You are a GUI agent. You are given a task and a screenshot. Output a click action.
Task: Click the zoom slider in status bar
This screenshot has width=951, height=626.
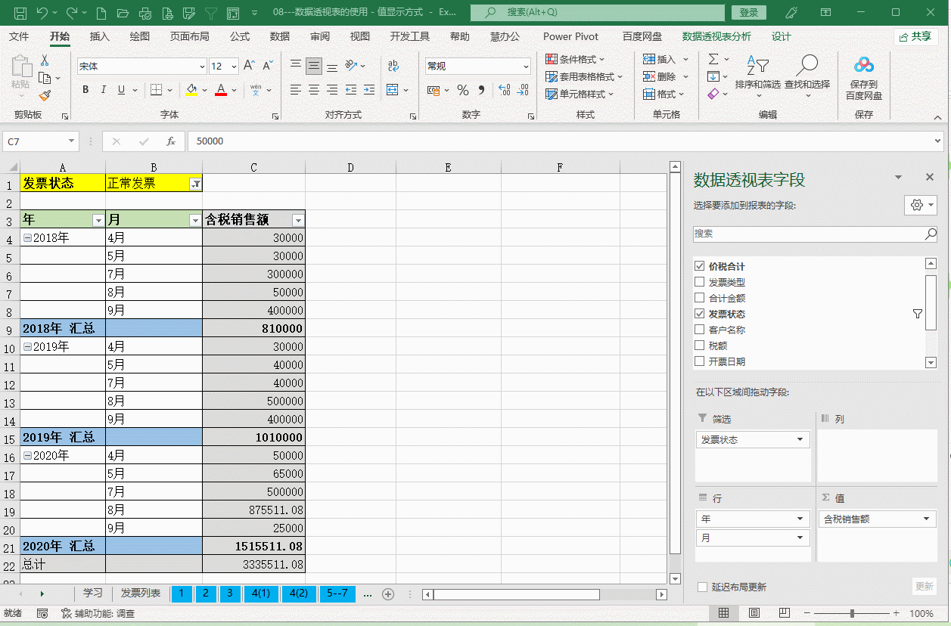[x=853, y=613]
